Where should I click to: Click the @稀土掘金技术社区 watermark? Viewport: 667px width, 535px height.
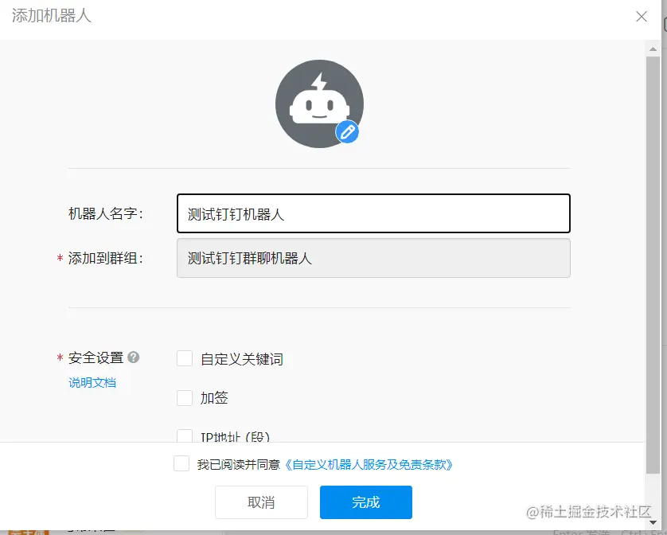tap(589, 510)
